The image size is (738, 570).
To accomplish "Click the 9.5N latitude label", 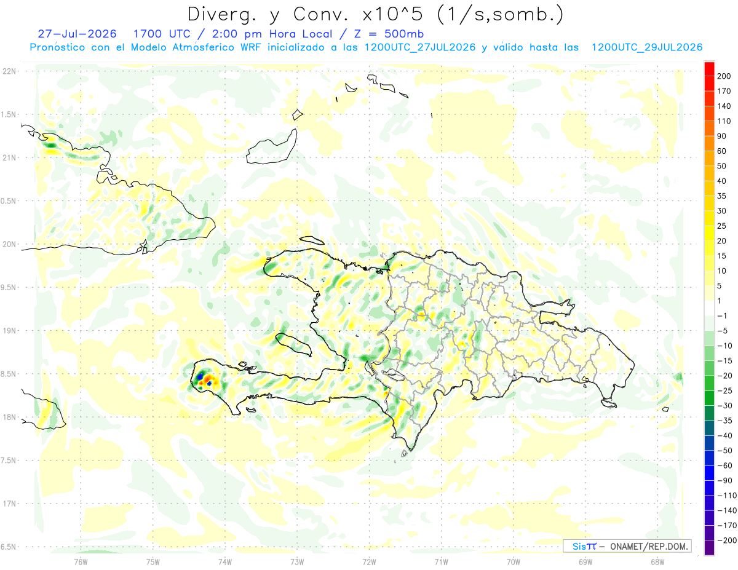I will pos(9,287).
